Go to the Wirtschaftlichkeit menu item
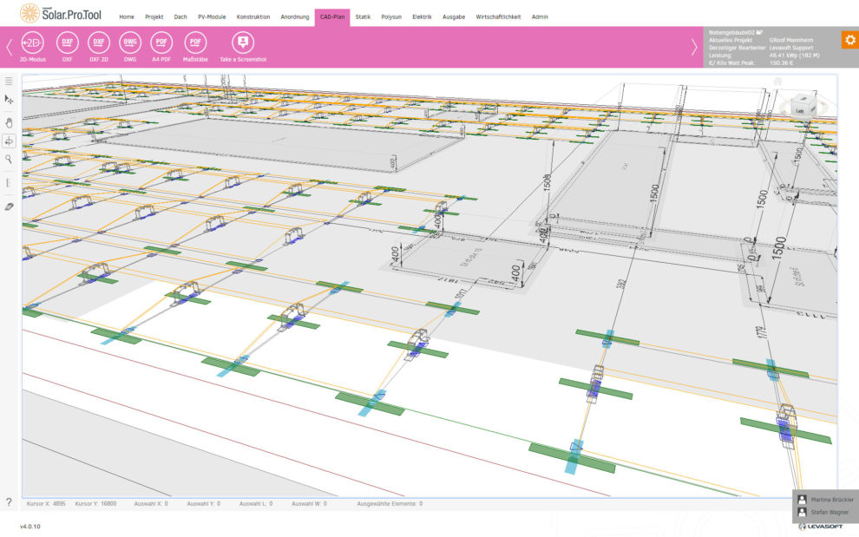 click(498, 16)
